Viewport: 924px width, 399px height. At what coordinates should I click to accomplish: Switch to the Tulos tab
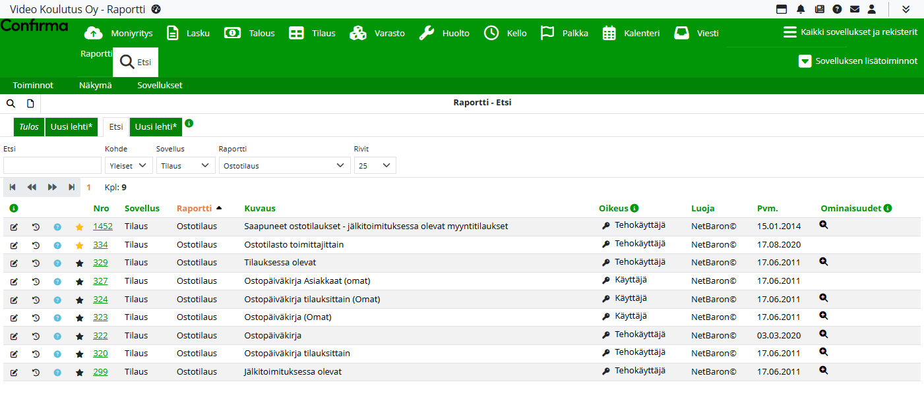(x=28, y=127)
